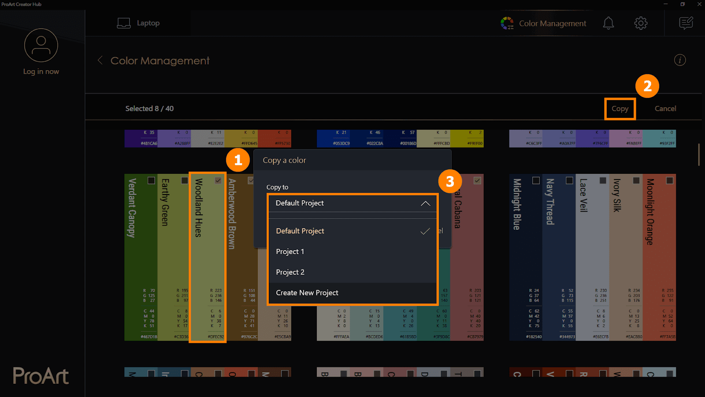705x397 pixels.
Task: Select Project 1 option
Action: click(x=352, y=251)
